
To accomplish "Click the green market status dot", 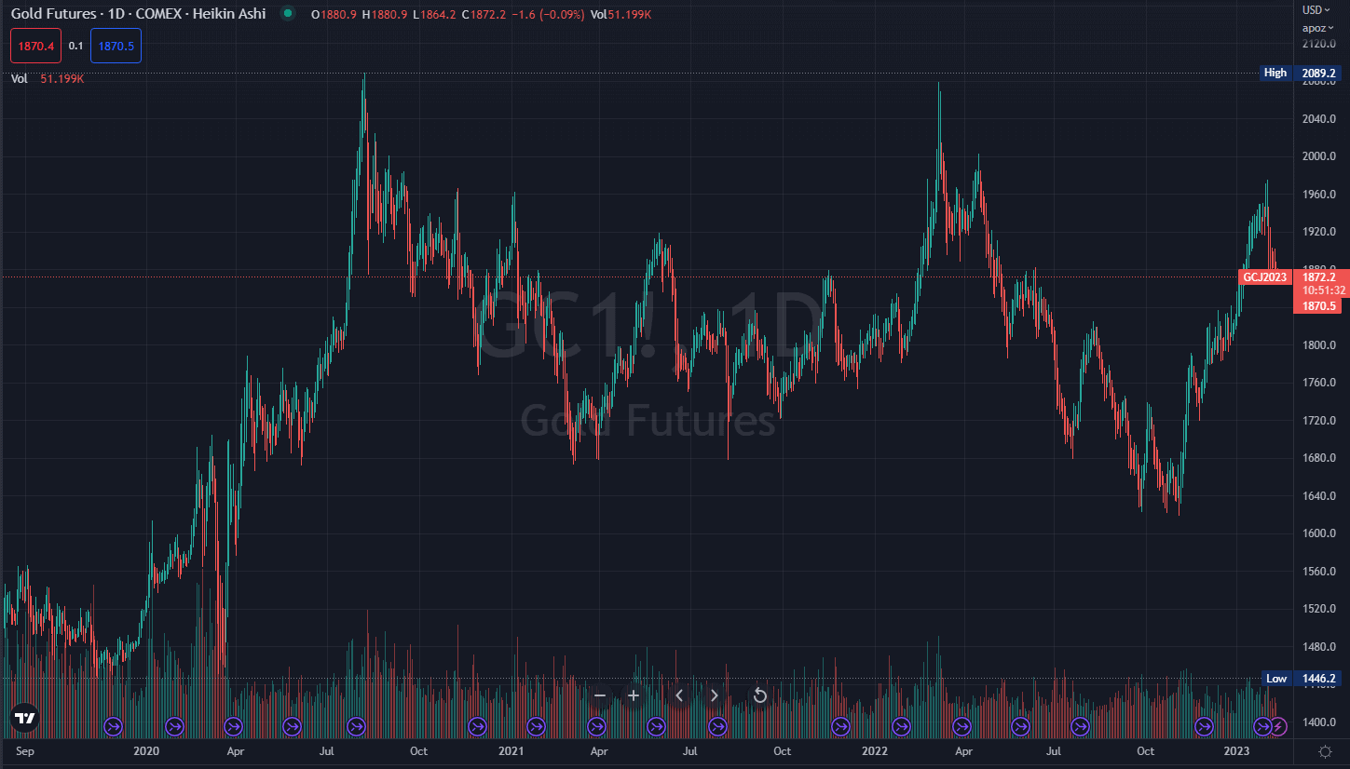I will pyautogui.click(x=288, y=14).
